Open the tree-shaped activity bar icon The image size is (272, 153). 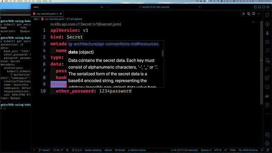point(267,33)
